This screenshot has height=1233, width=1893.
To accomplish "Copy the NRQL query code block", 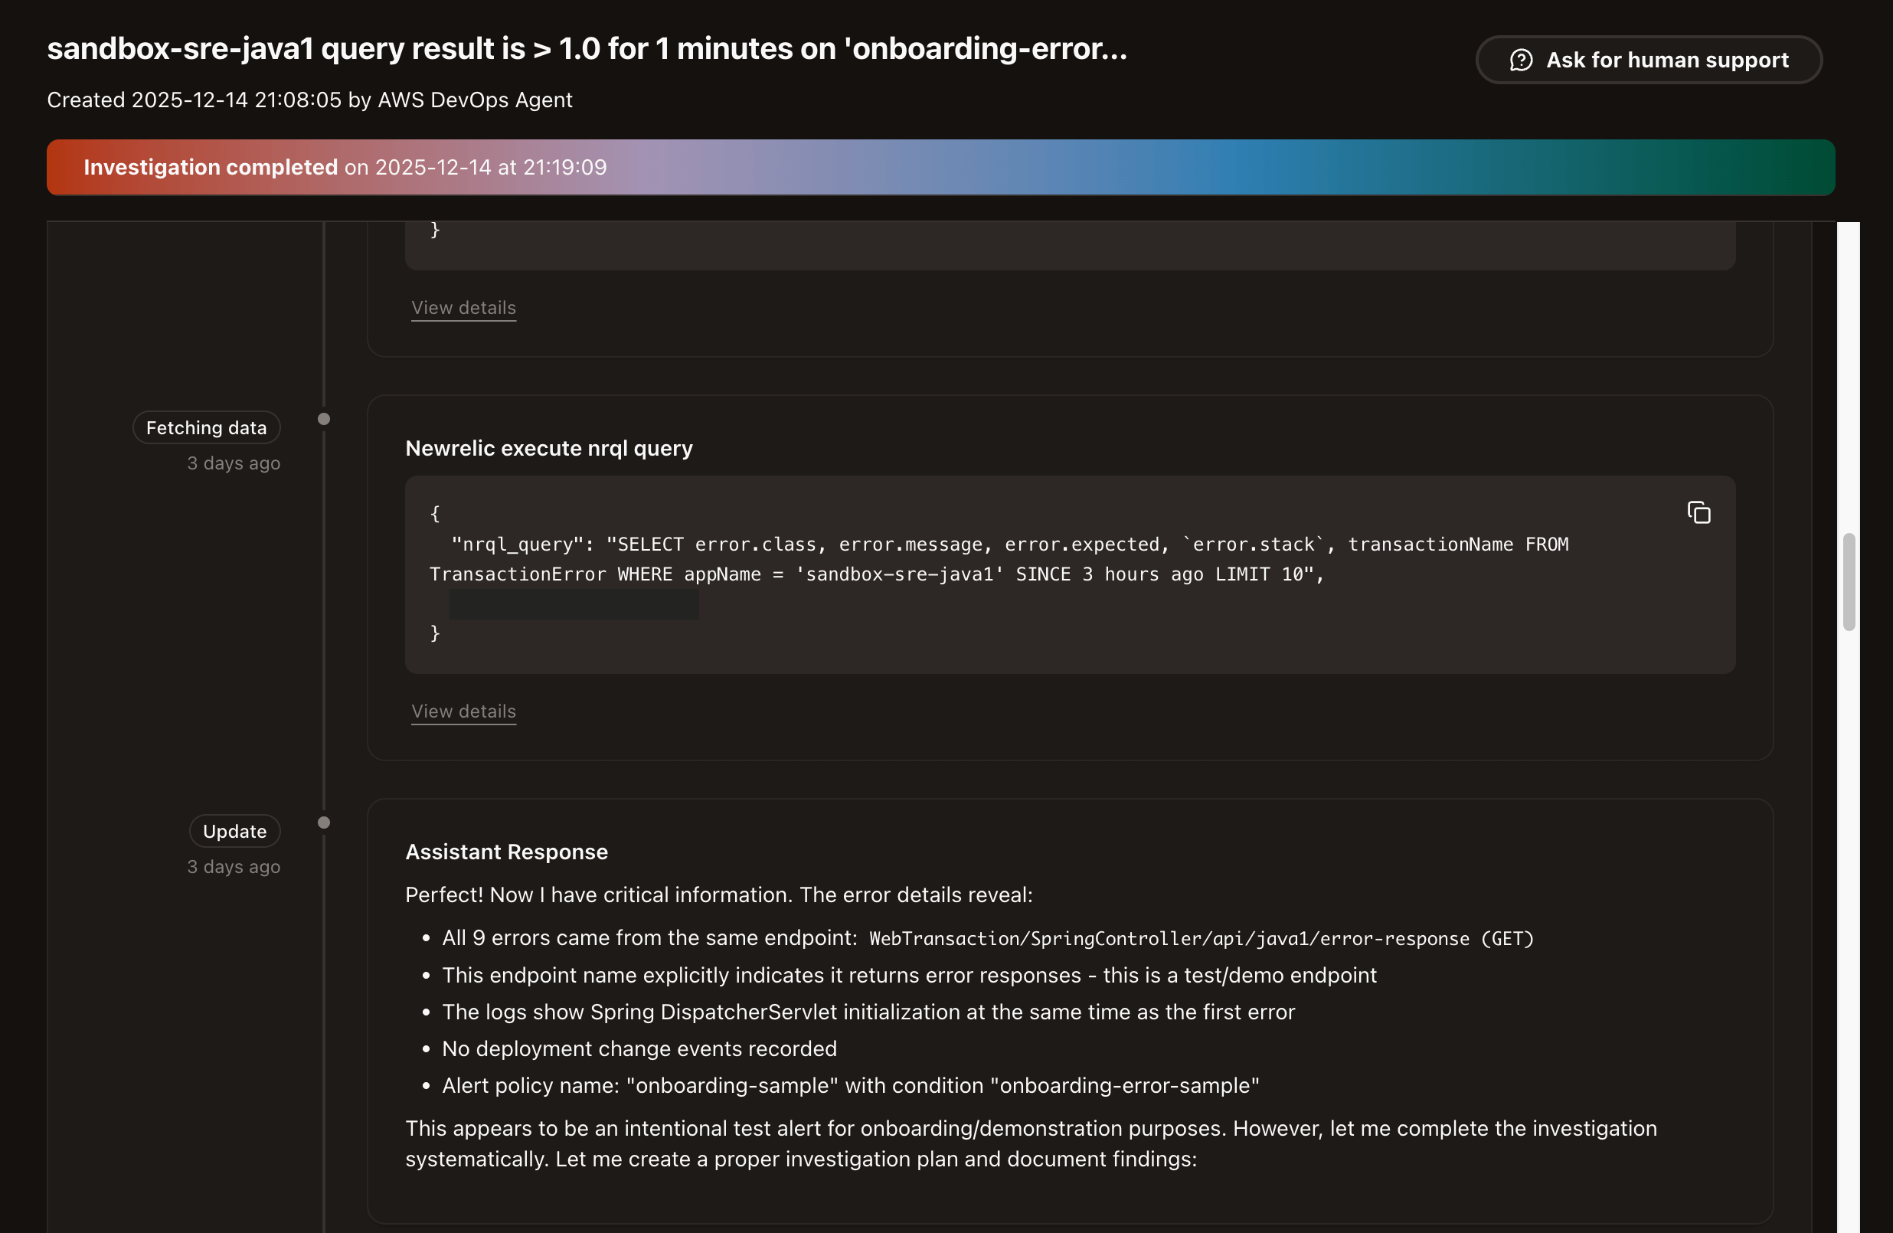I will 1699,512.
